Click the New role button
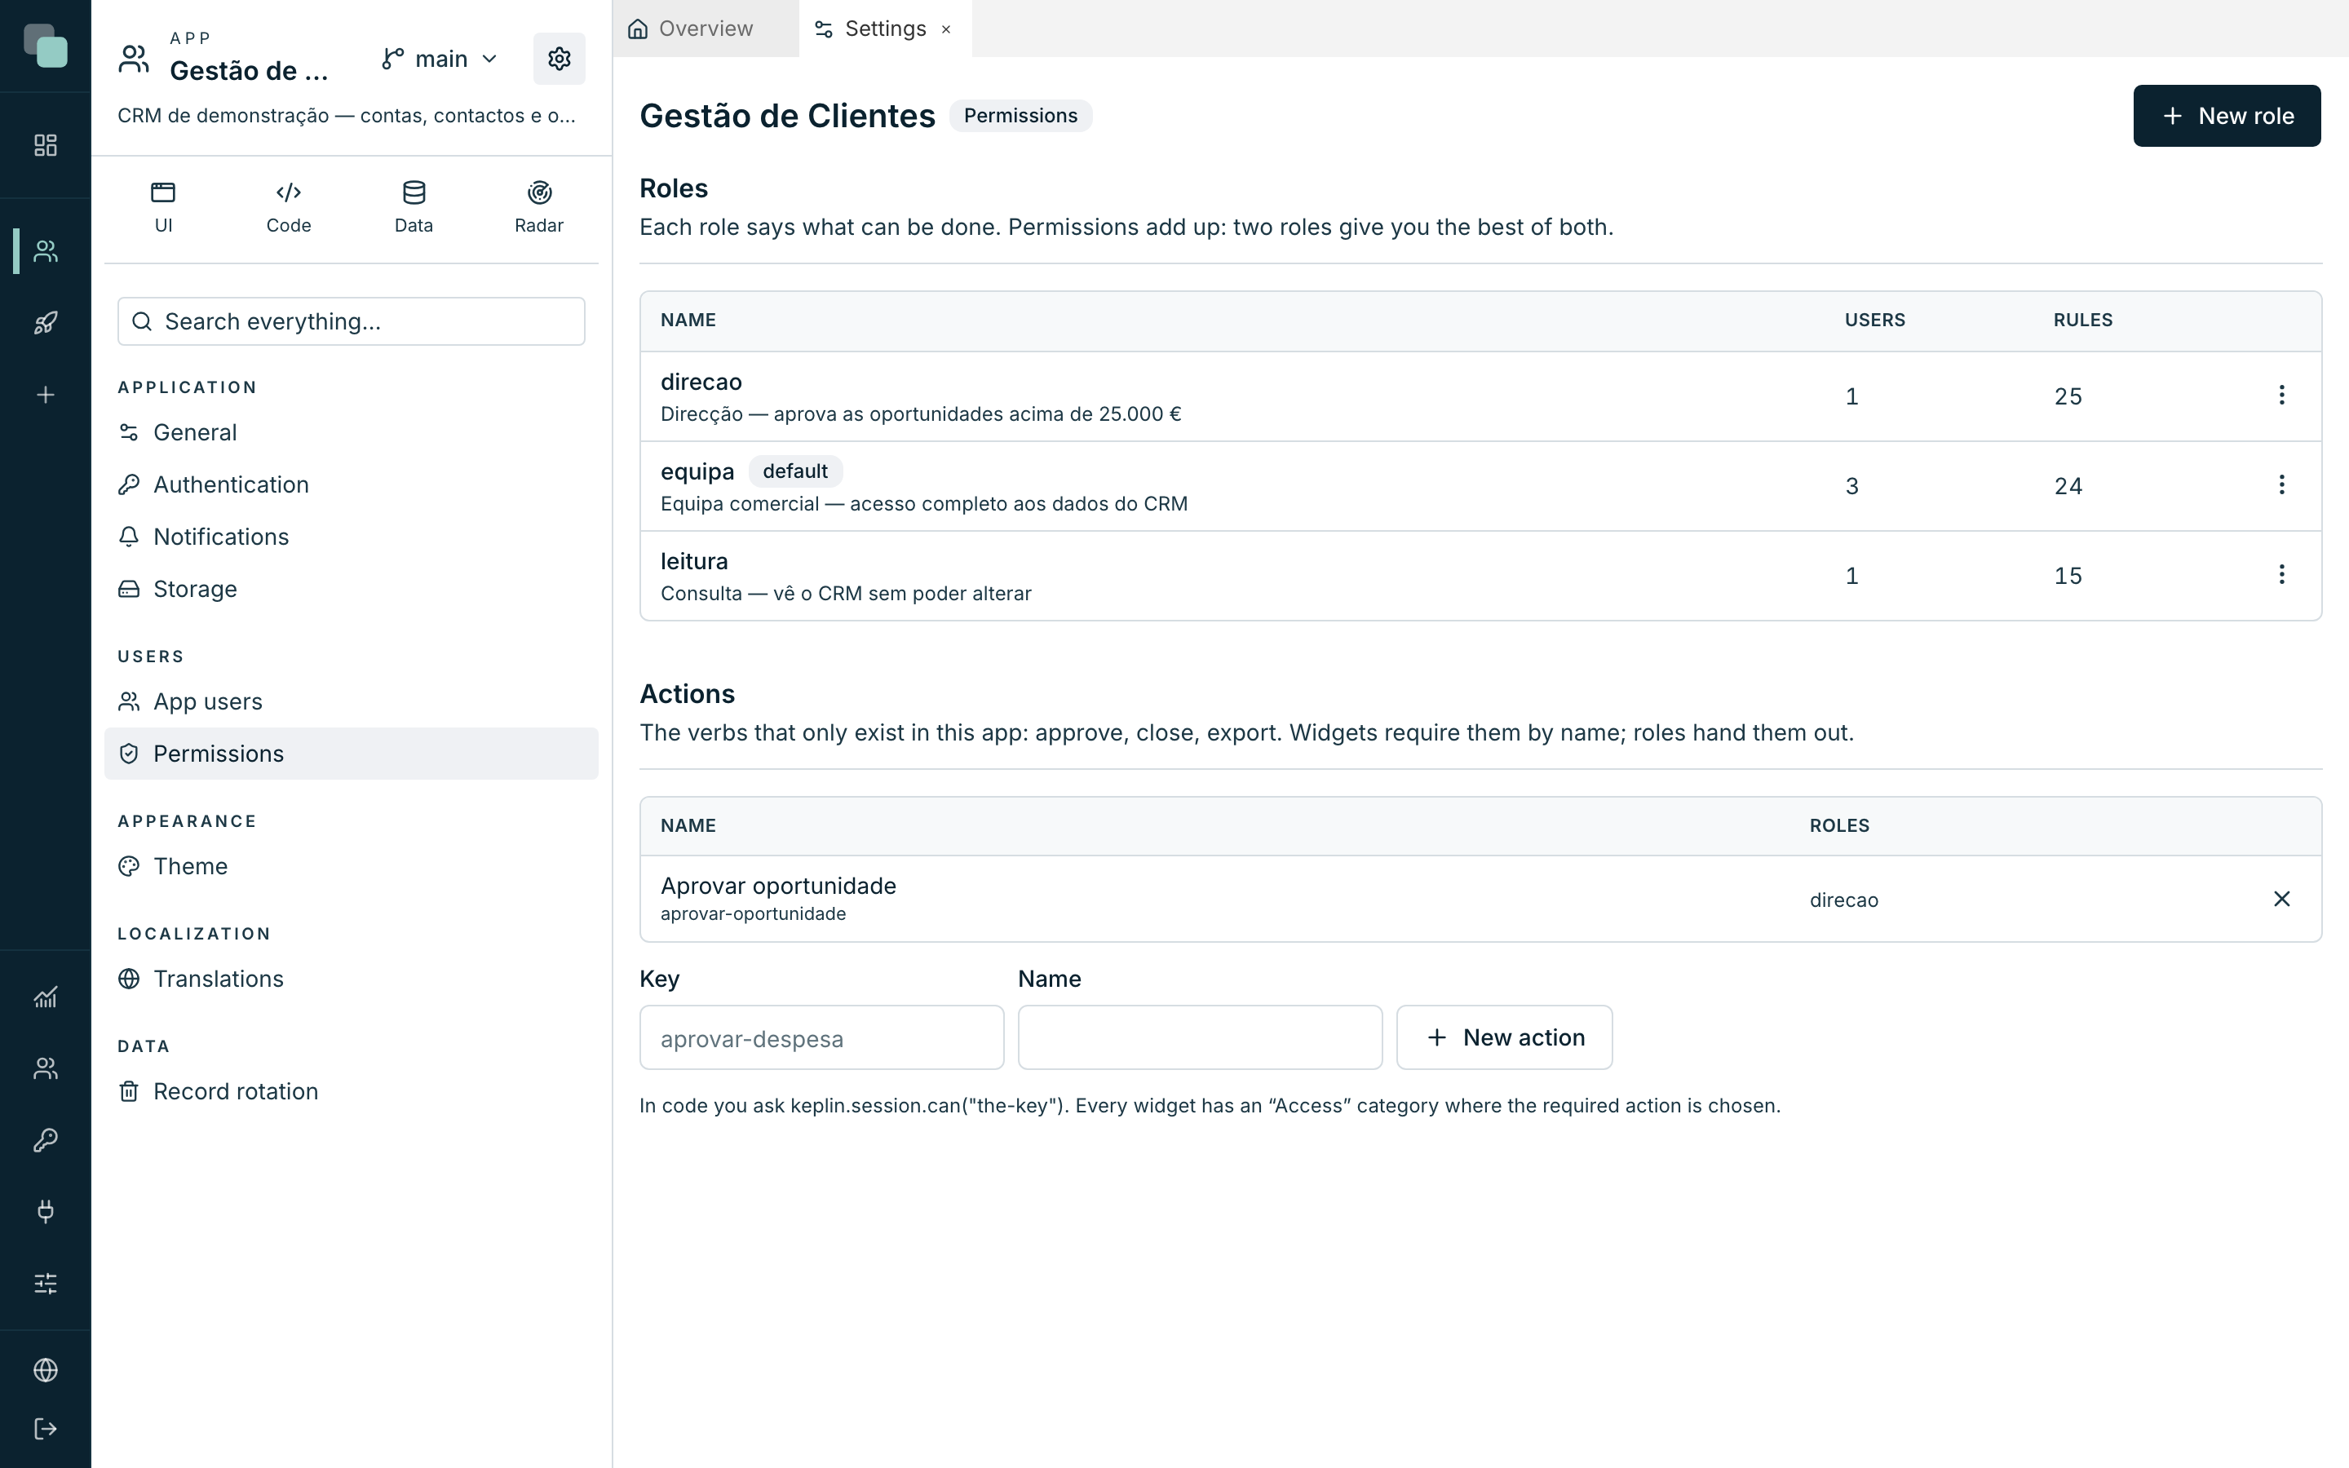The width and height of the screenshot is (2349, 1468). (2227, 116)
